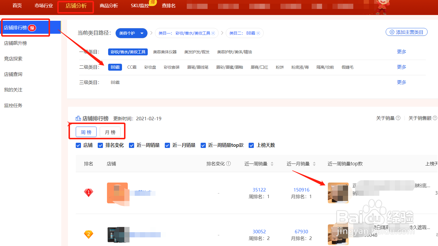Disable the 近一周销量top款 checkbox
This screenshot has width=438, height=246.
click(203, 145)
